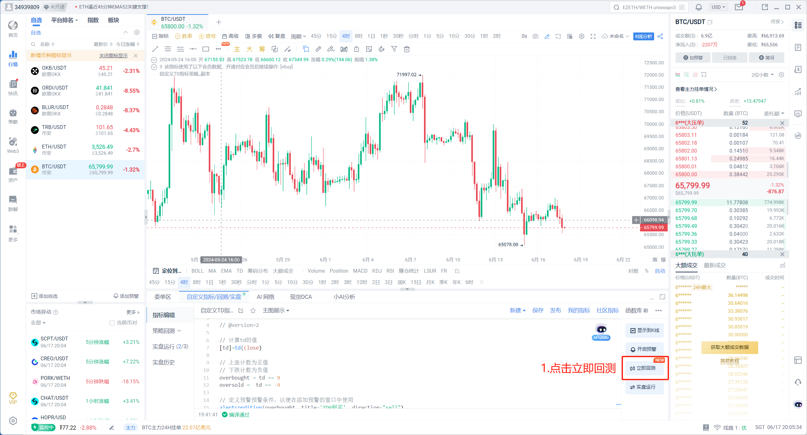
Task: Switch to the 委单区 tab
Action: click(163, 297)
